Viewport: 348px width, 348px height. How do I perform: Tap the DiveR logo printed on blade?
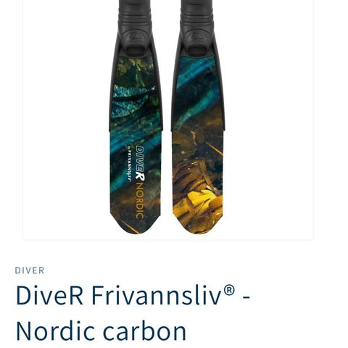click(141, 163)
